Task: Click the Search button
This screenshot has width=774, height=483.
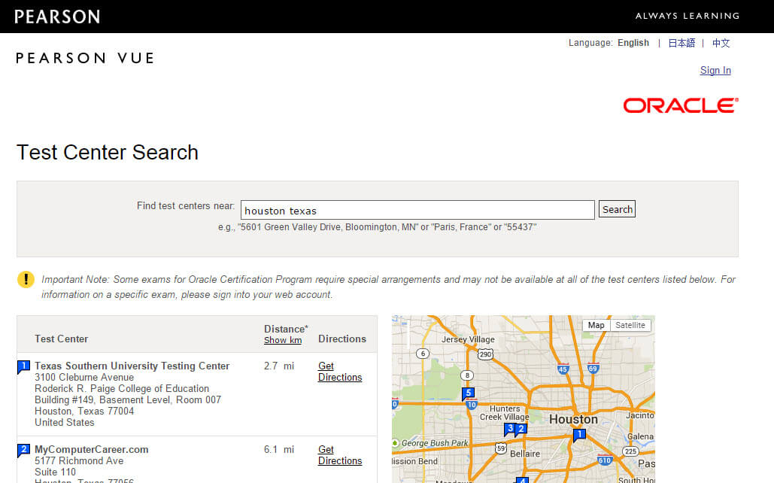Action: coord(617,209)
